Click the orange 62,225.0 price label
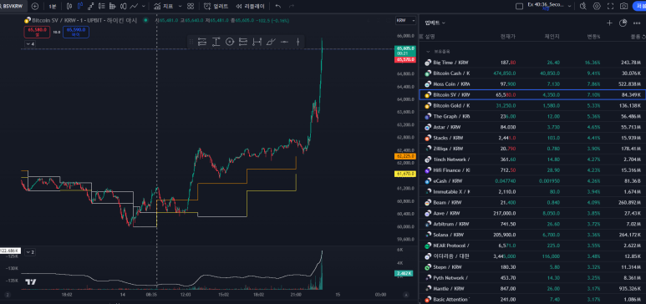This screenshot has height=304, width=646. pyautogui.click(x=405, y=156)
